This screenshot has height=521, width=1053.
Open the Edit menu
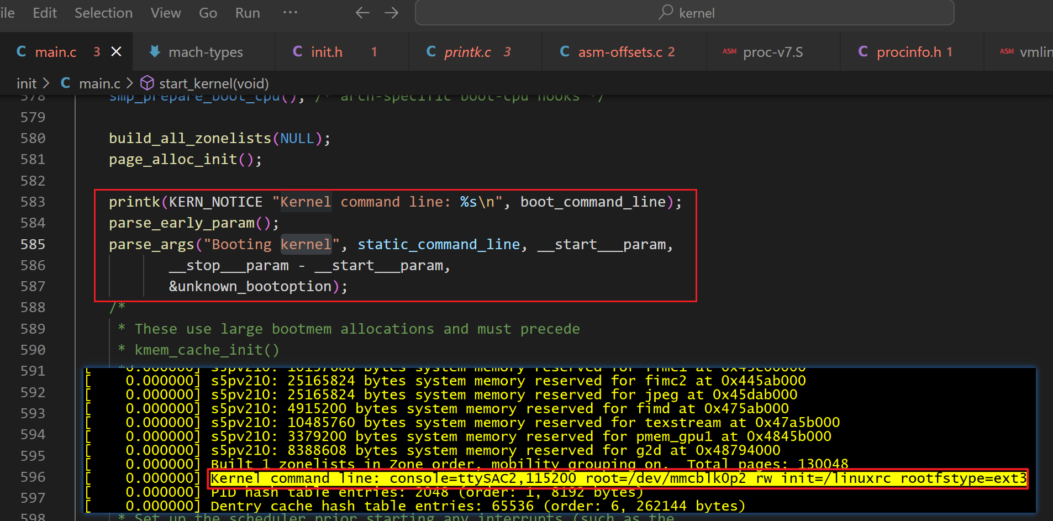(x=45, y=13)
